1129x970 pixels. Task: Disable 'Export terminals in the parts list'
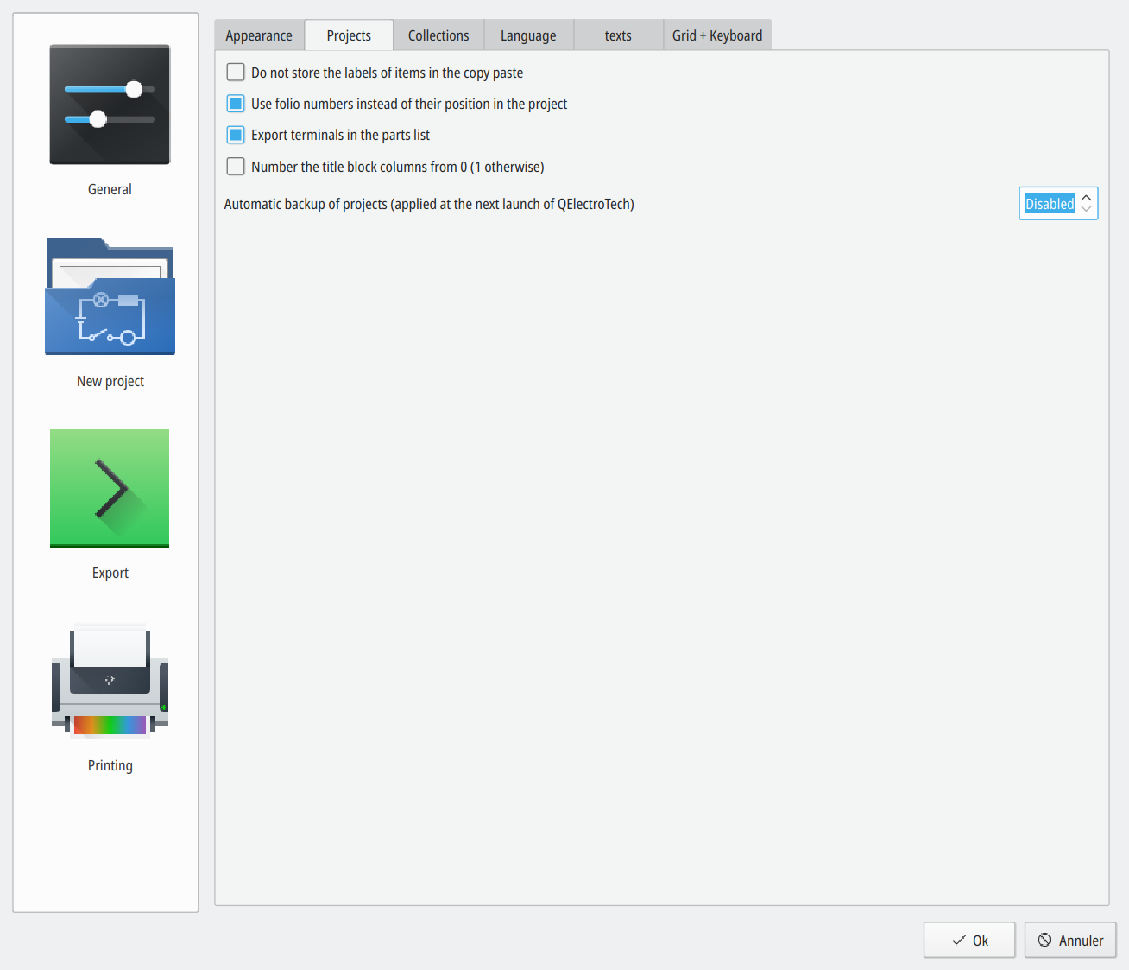tap(236, 135)
